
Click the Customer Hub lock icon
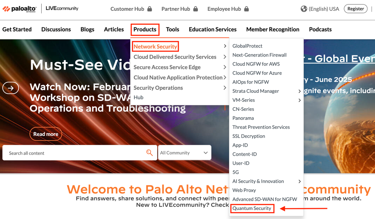tap(150, 9)
